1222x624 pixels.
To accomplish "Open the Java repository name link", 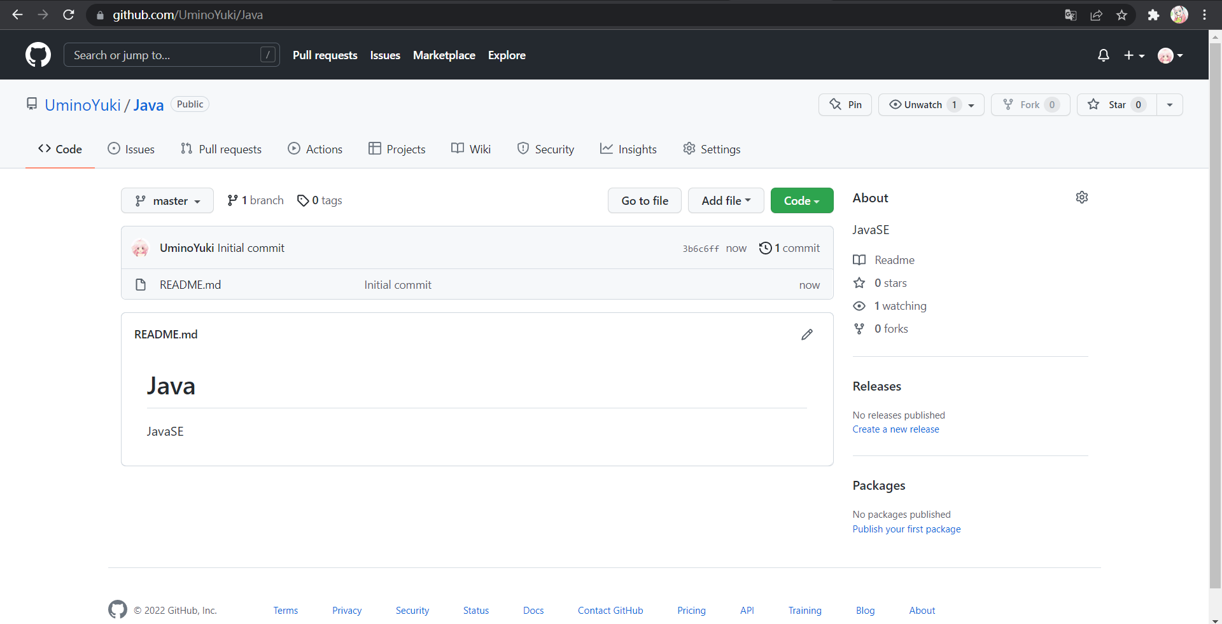I will tap(148, 105).
